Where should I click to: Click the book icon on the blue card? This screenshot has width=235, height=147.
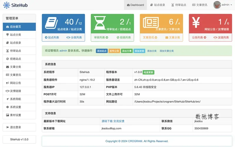click(x=51, y=23)
